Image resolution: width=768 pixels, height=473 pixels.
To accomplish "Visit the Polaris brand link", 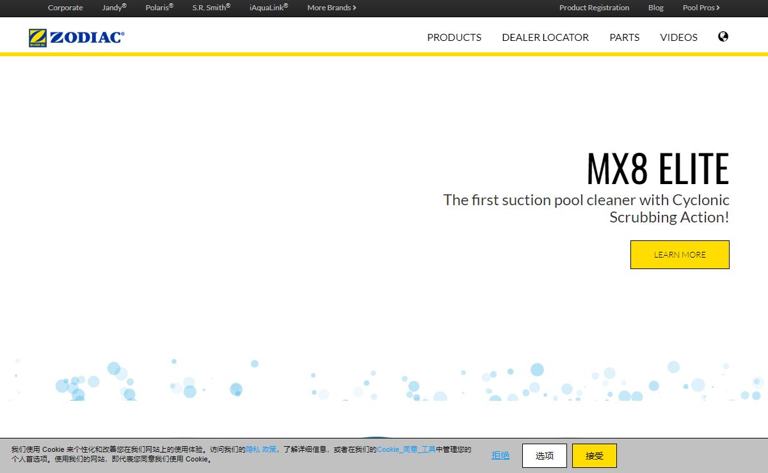I will coord(159,8).
